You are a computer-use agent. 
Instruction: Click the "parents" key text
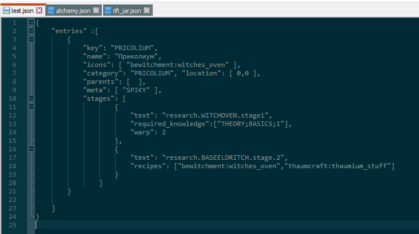point(101,82)
